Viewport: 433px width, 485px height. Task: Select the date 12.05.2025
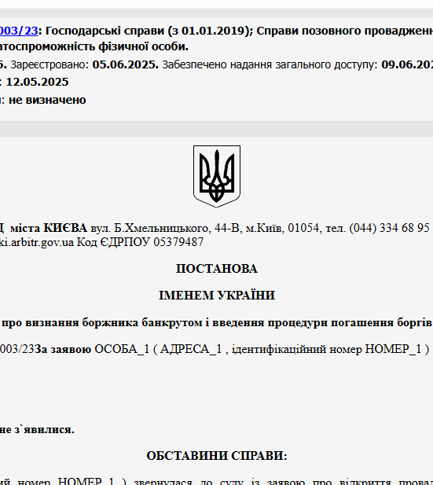[x=38, y=82]
